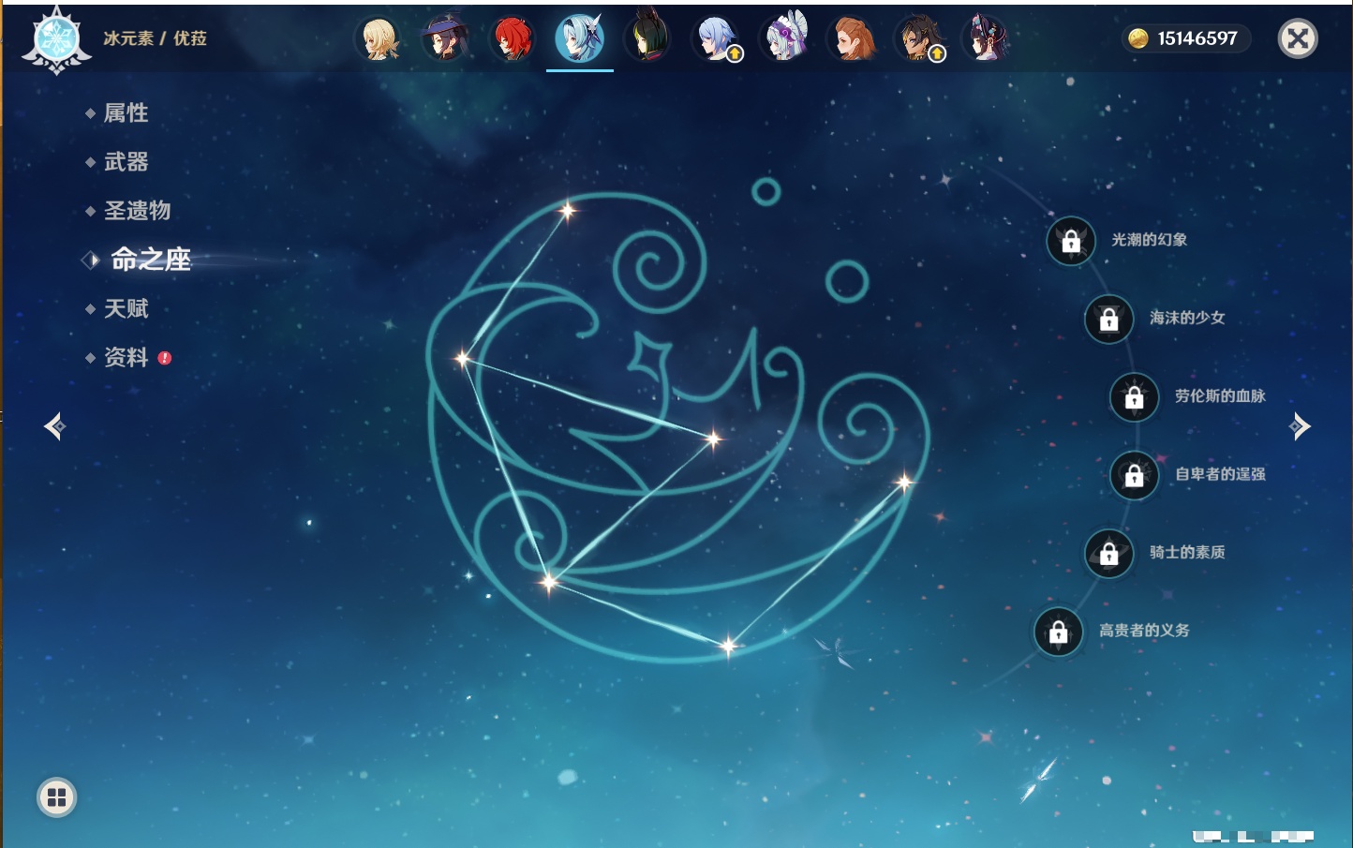
Task: Switch to the witch-hat character portrait
Action: [445, 38]
